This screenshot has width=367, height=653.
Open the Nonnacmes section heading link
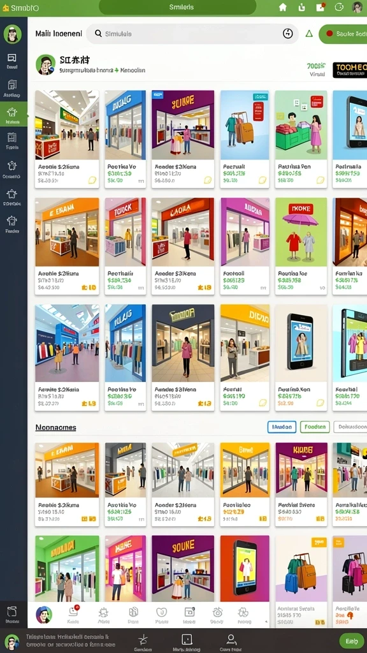click(x=56, y=428)
